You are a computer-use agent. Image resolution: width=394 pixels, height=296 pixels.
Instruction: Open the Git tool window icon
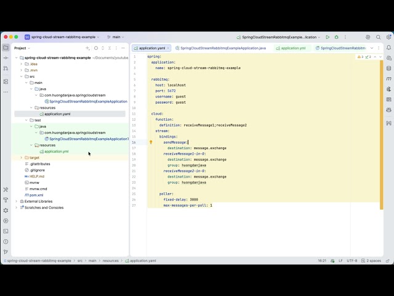6,252
